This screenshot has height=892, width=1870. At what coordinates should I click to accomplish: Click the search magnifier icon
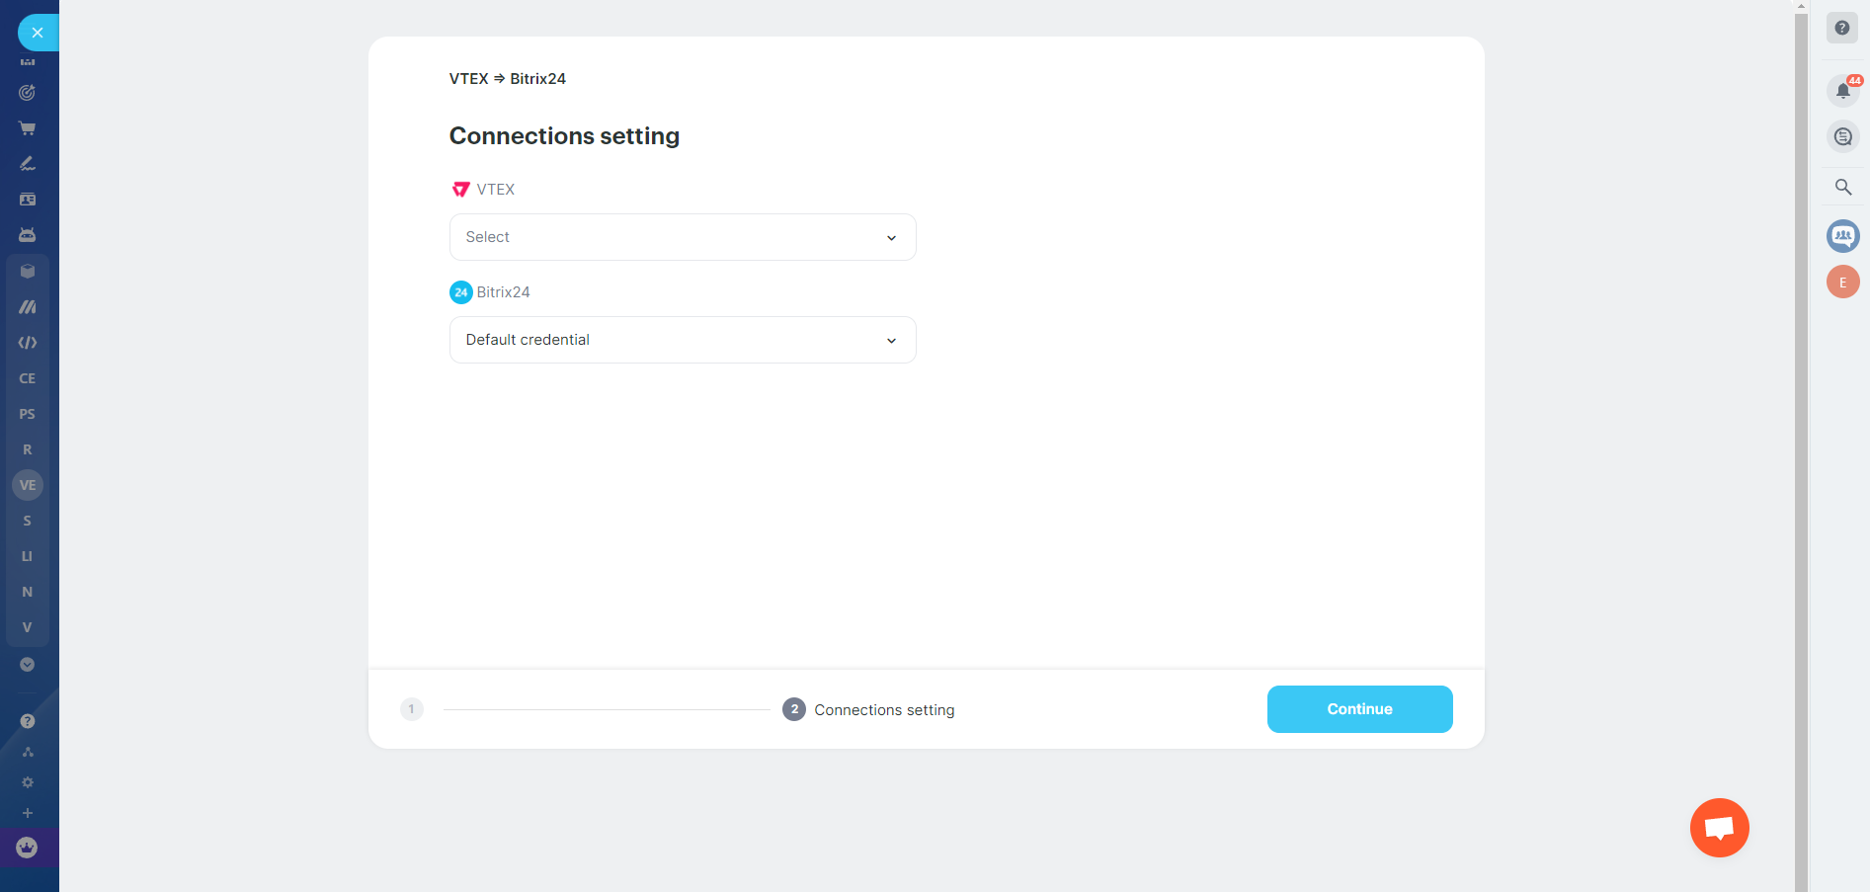click(x=1842, y=187)
